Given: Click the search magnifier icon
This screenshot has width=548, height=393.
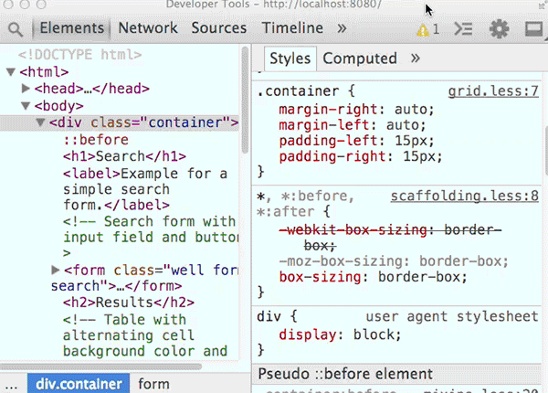Looking at the screenshot, I should 16,29.
